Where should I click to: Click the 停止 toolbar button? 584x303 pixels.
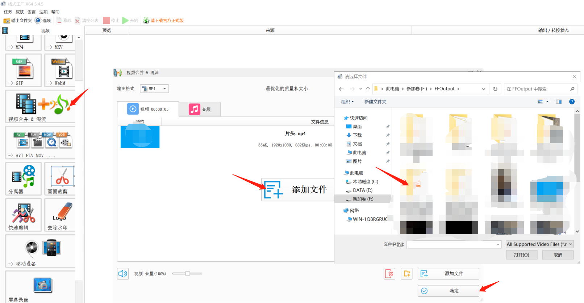111,21
